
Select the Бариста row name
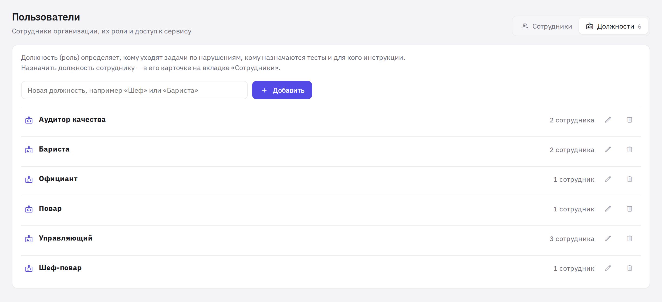(54, 149)
